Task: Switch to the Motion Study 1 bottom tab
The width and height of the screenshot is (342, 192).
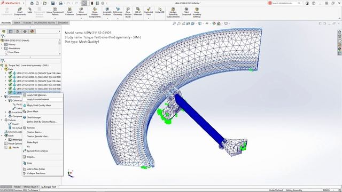Action: [x=31, y=187]
